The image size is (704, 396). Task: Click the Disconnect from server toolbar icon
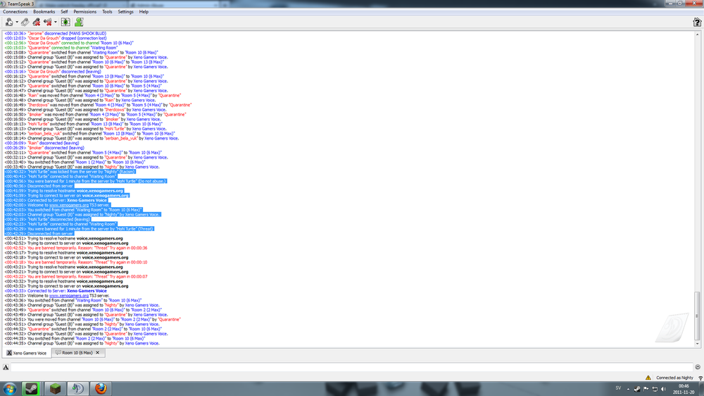[x=25, y=22]
